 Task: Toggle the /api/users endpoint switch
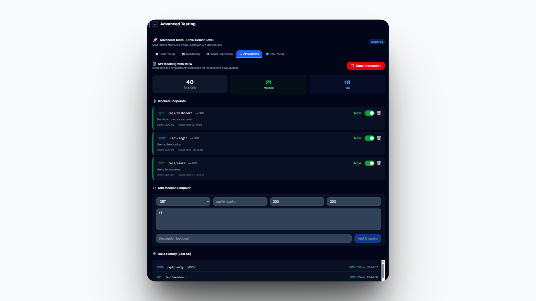coord(369,163)
